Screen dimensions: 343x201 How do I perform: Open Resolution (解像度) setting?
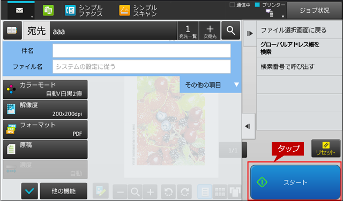45,110
